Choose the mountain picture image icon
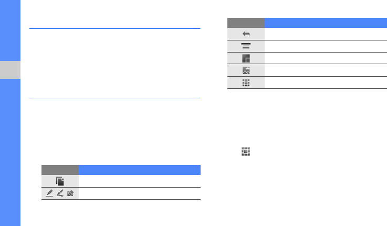Viewport: 387px width, 226px height. [x=246, y=70]
